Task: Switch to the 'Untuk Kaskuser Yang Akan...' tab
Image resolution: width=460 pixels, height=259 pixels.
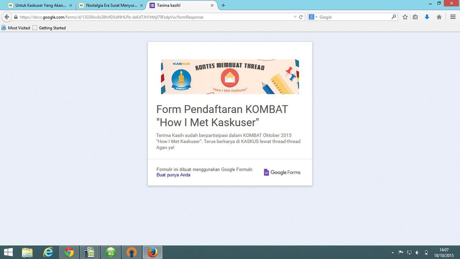Action: pos(40,5)
